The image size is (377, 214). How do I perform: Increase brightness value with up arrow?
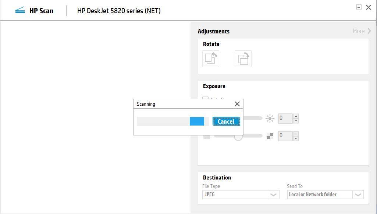296,116
